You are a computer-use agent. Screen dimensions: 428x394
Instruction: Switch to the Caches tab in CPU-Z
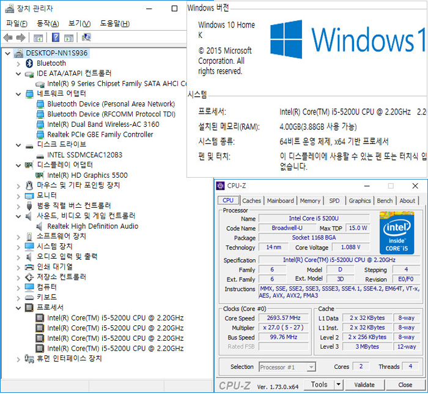[x=251, y=201]
